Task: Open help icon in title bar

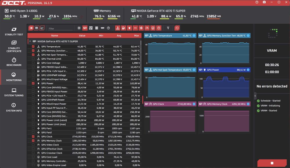Action: 257,2
